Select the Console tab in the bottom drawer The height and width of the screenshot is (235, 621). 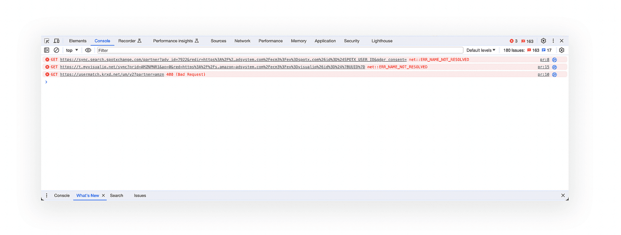pyautogui.click(x=62, y=195)
